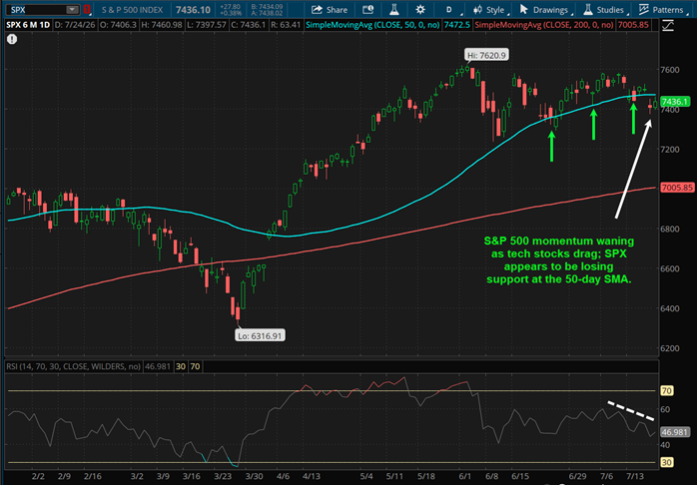The height and width of the screenshot is (486, 698).
Task: Click the Range value R: 63.41
Action: 285,25
